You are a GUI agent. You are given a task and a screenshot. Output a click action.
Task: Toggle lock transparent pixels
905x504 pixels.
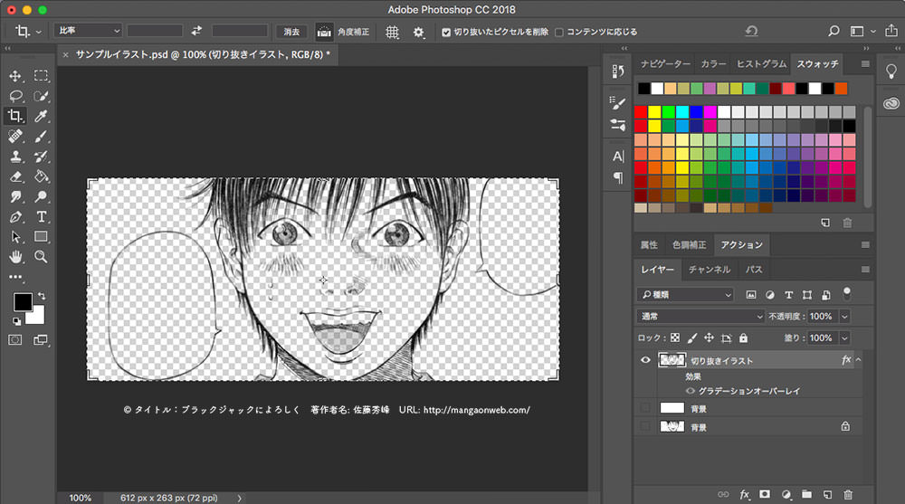[x=675, y=338]
